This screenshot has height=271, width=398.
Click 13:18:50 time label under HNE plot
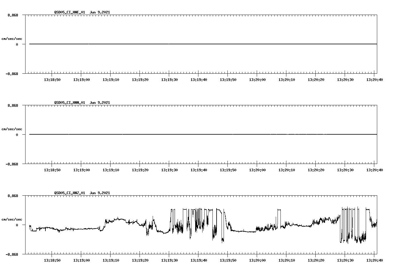click(x=52, y=79)
